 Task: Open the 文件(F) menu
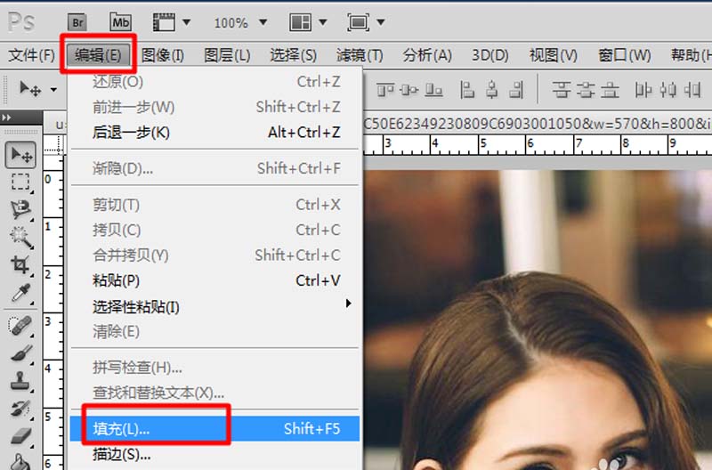31,55
